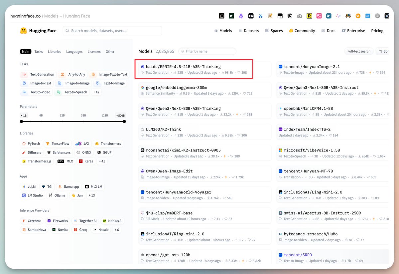Open the Pricing page link
Image resolution: width=399 pixels, height=274 pixels.
pyautogui.click(x=377, y=31)
